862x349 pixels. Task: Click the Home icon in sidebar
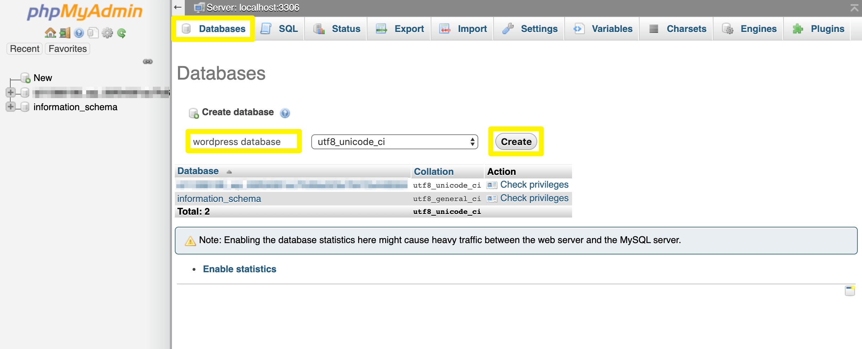point(50,33)
